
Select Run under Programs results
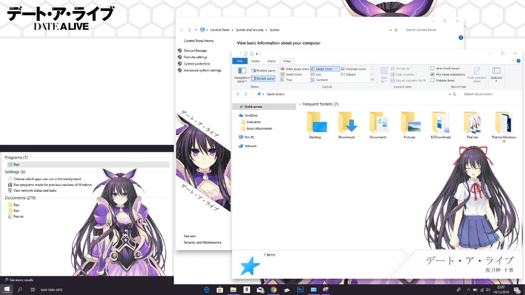click(x=88, y=164)
